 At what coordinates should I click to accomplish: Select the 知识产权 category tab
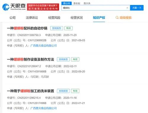(99, 18)
